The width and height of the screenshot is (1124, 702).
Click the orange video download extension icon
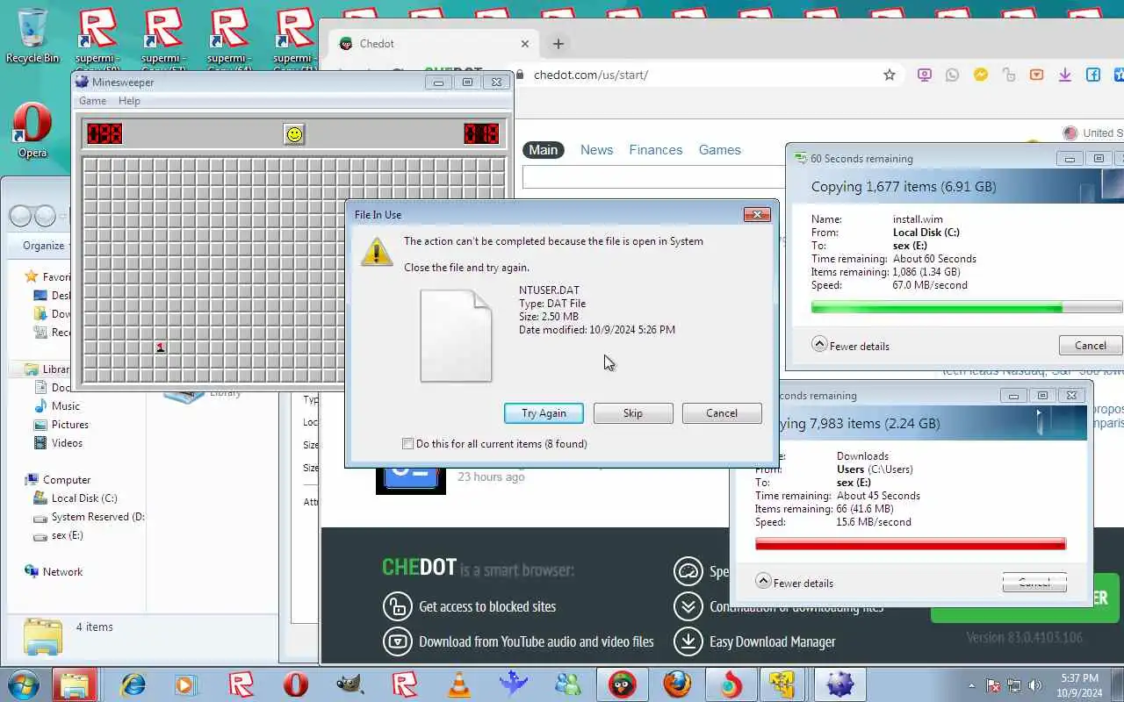coord(1037,75)
